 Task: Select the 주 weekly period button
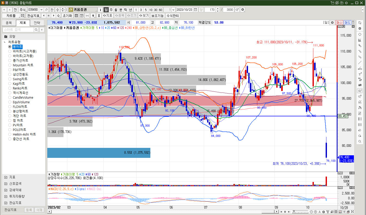(x=111, y=10)
